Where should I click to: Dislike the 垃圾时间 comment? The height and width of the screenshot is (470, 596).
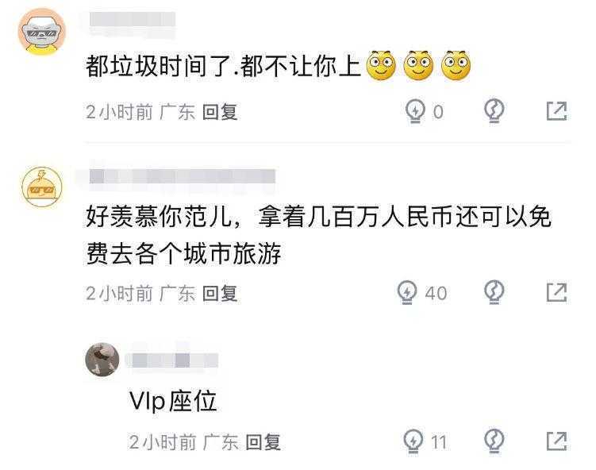pyautogui.click(x=494, y=111)
